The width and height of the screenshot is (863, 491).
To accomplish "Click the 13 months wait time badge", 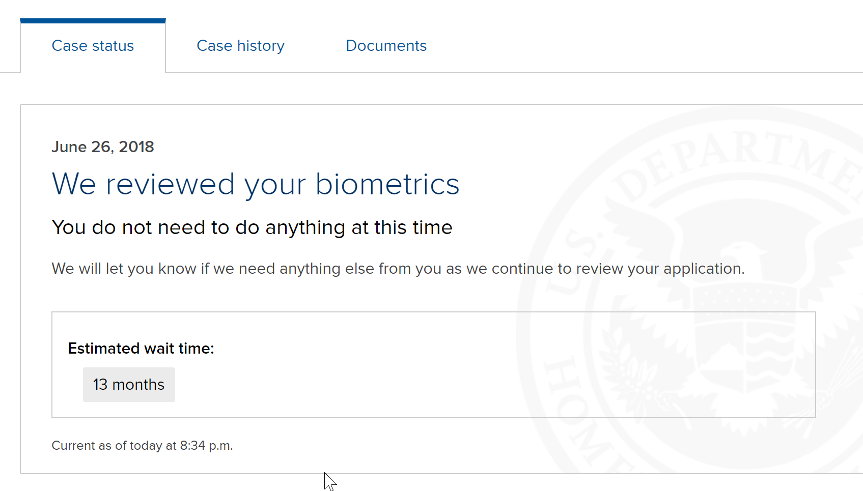I will click(x=129, y=385).
